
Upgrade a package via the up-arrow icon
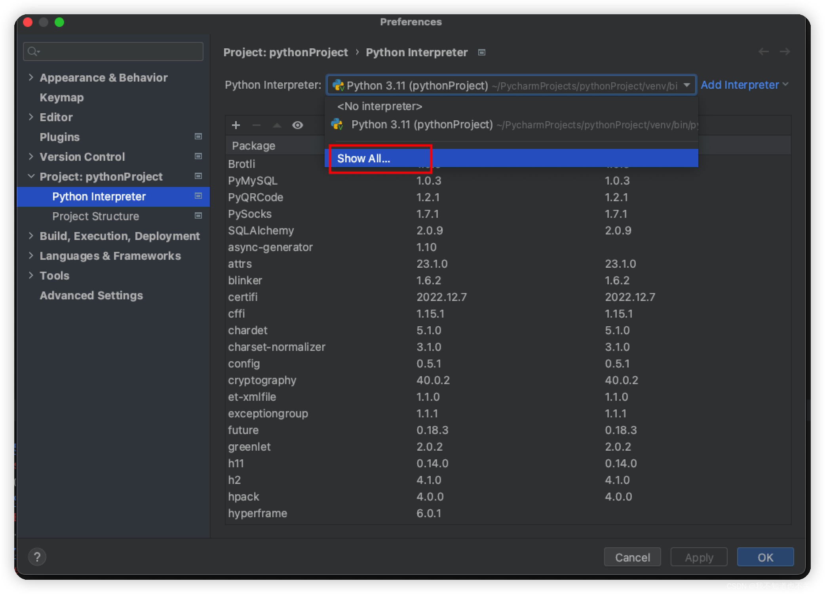click(277, 125)
